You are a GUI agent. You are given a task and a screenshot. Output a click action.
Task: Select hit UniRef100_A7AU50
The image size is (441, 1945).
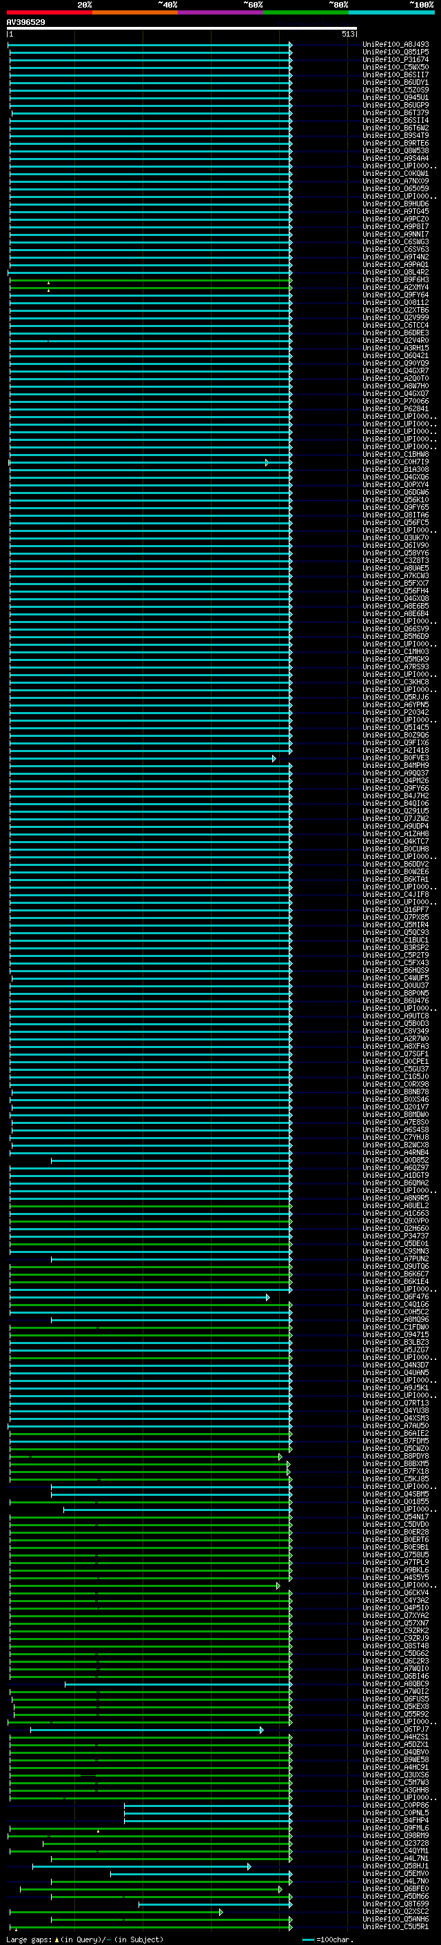coord(396,1425)
